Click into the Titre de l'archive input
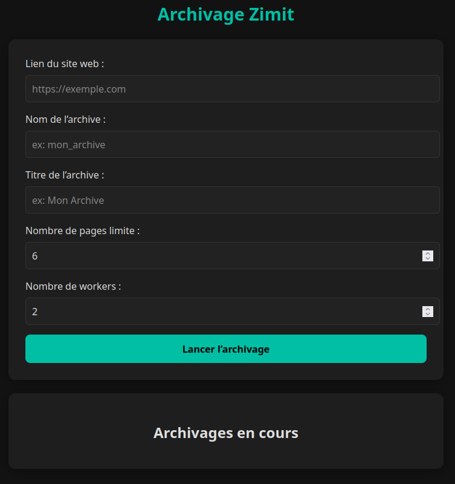This screenshot has width=455, height=484. (232, 200)
